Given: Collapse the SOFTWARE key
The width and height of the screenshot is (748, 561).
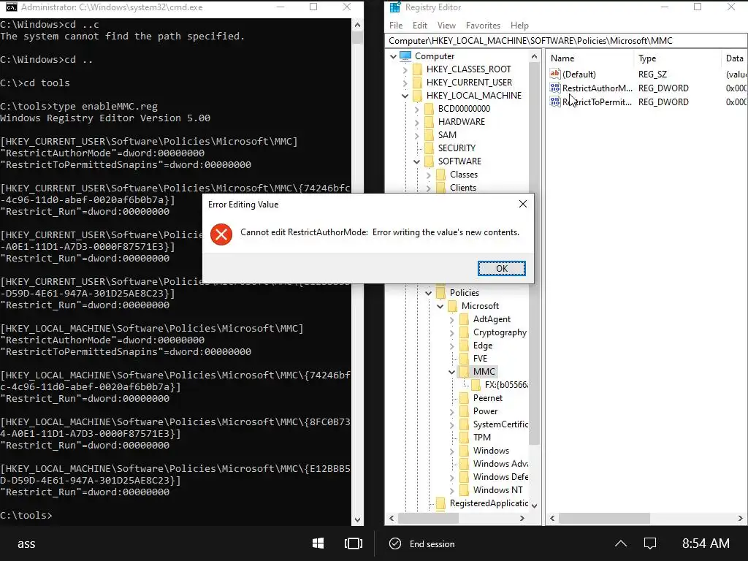Looking at the screenshot, I should pos(416,161).
